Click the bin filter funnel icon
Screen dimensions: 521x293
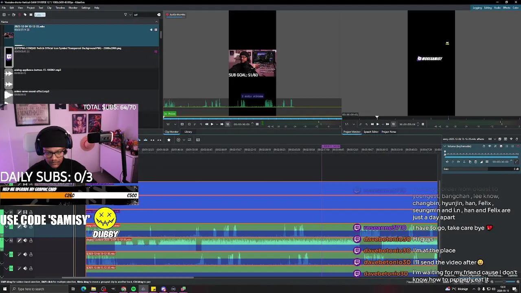pyautogui.click(x=125, y=15)
